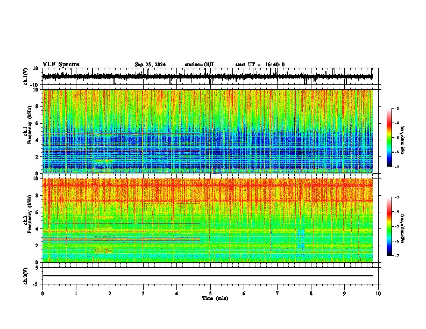Click the ch.1 color bar log(PSD) unit label
The width and height of the screenshot is (426, 329).
[x=402, y=140]
